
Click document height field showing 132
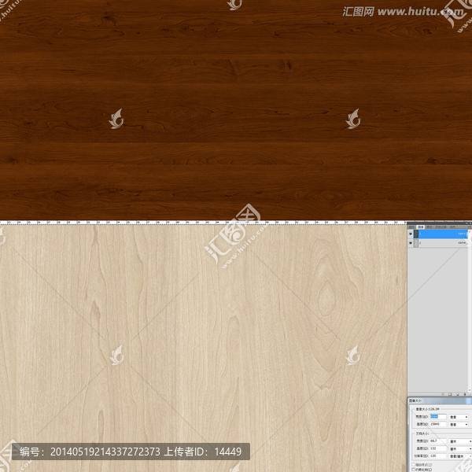pyautogui.click(x=438, y=448)
